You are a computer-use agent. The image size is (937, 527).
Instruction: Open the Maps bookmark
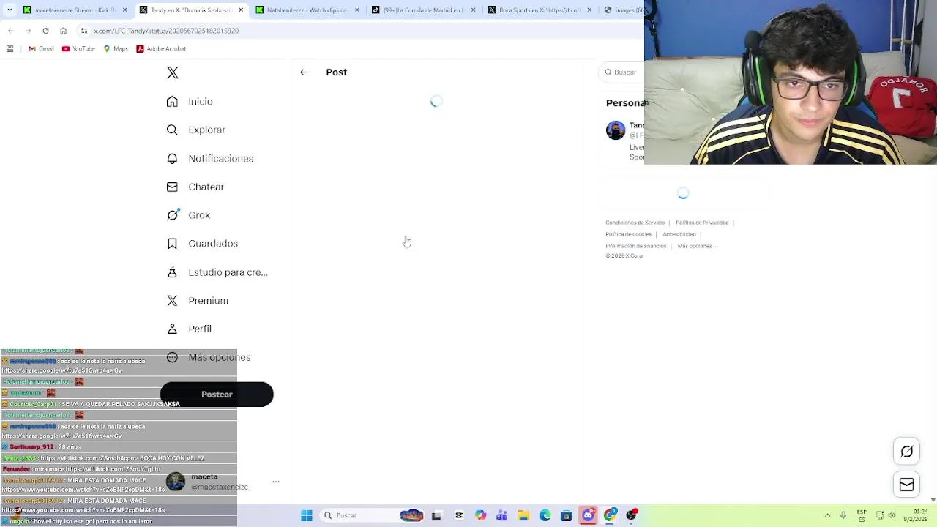point(116,49)
